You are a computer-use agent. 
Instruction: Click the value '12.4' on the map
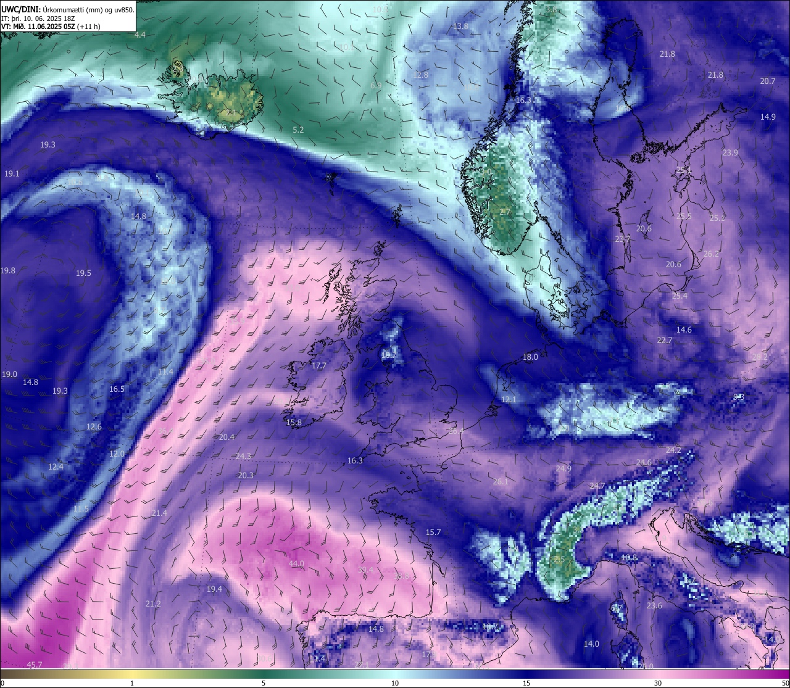(56, 467)
